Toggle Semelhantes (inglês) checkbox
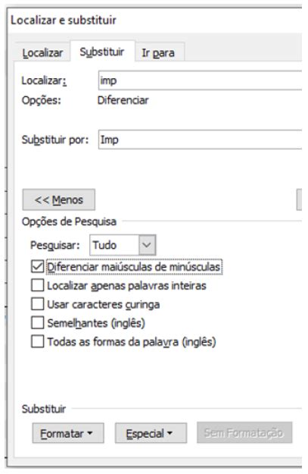 pyautogui.click(x=37, y=323)
